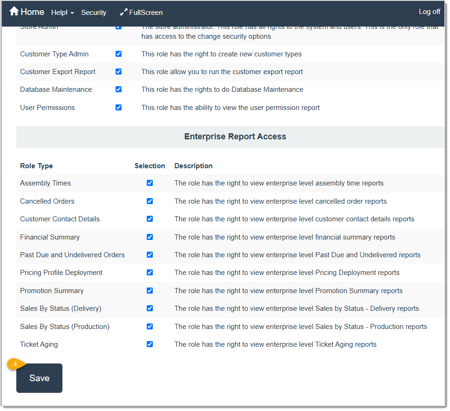Uncheck the Assembly Times report access
This screenshot has width=450, height=411.
pos(150,183)
